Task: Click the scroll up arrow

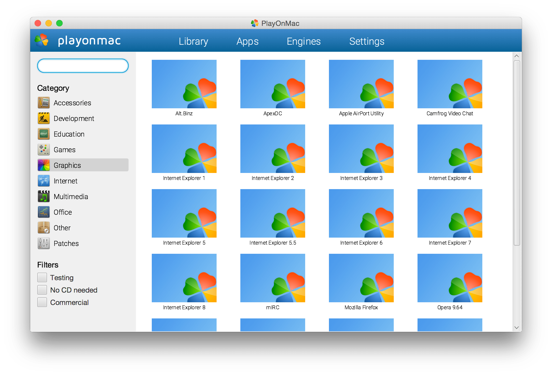Action: coord(517,56)
